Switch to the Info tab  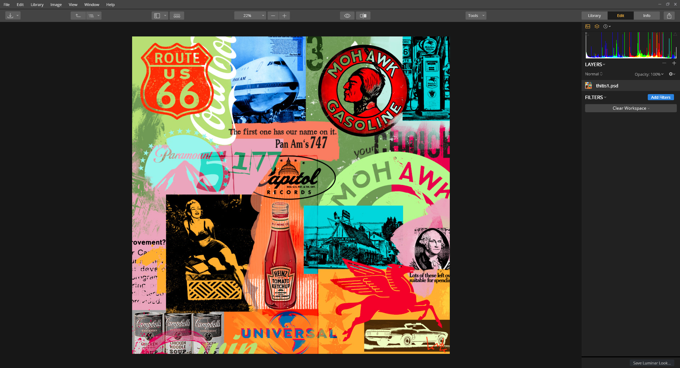(x=647, y=16)
